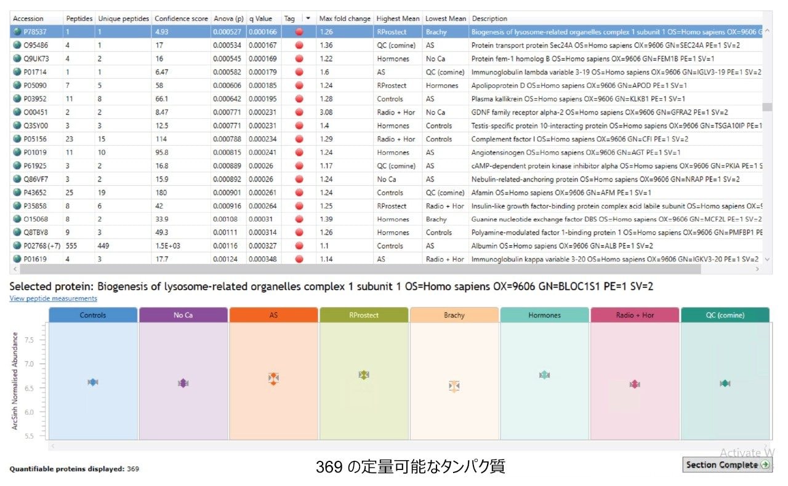Click the green arrow on Section Complete
The width and height of the screenshot is (788, 486).
coord(765,465)
